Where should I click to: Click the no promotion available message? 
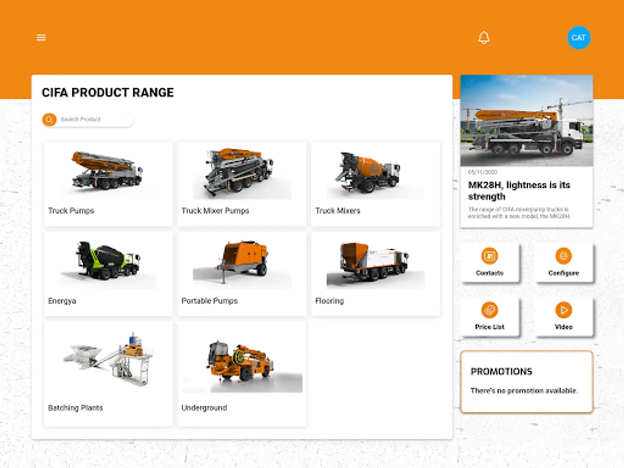pyautogui.click(x=524, y=391)
